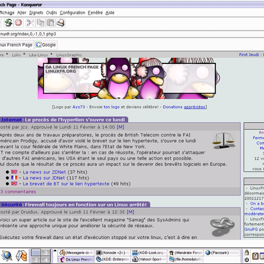This screenshot has width=264, height=264.
Task: Click the Reload page icon
Action: click(x=9, y=22)
